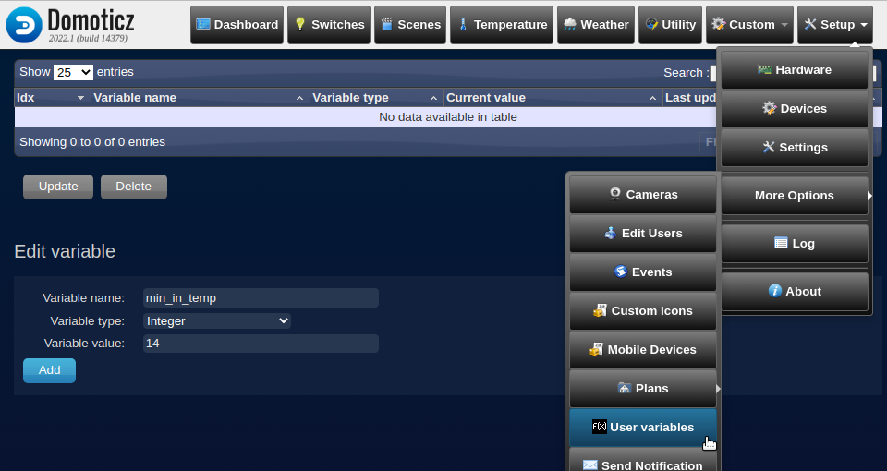Click the Variable name input field
The image size is (887, 471).
(x=261, y=298)
